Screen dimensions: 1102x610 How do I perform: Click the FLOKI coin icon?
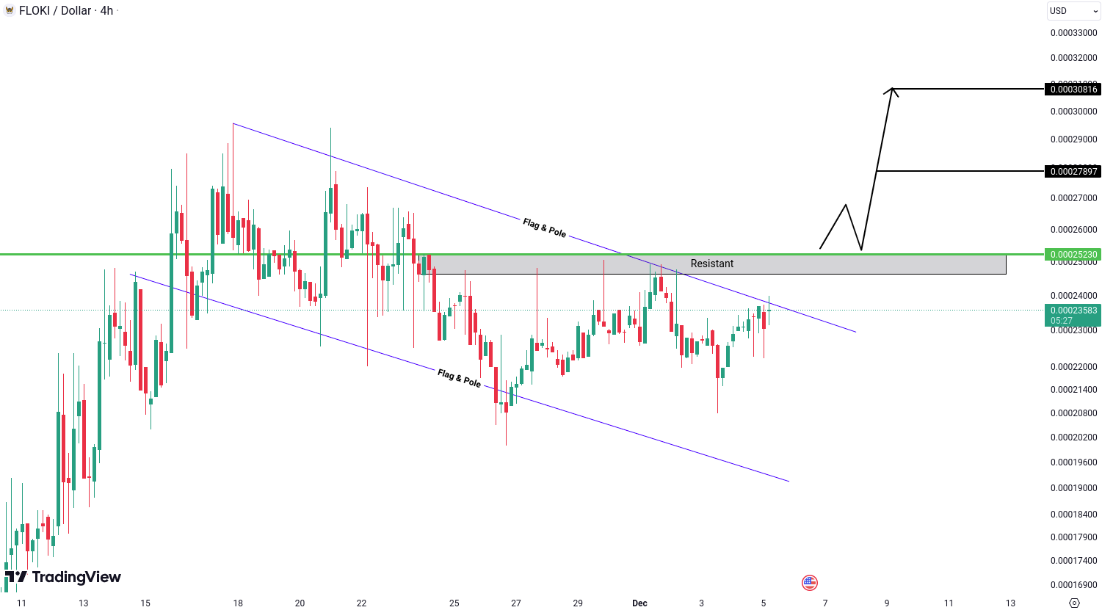[x=10, y=10]
